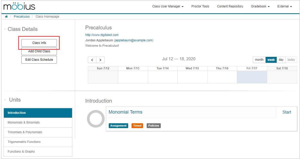Open the Class User Manager dropdown

click(x=168, y=6)
